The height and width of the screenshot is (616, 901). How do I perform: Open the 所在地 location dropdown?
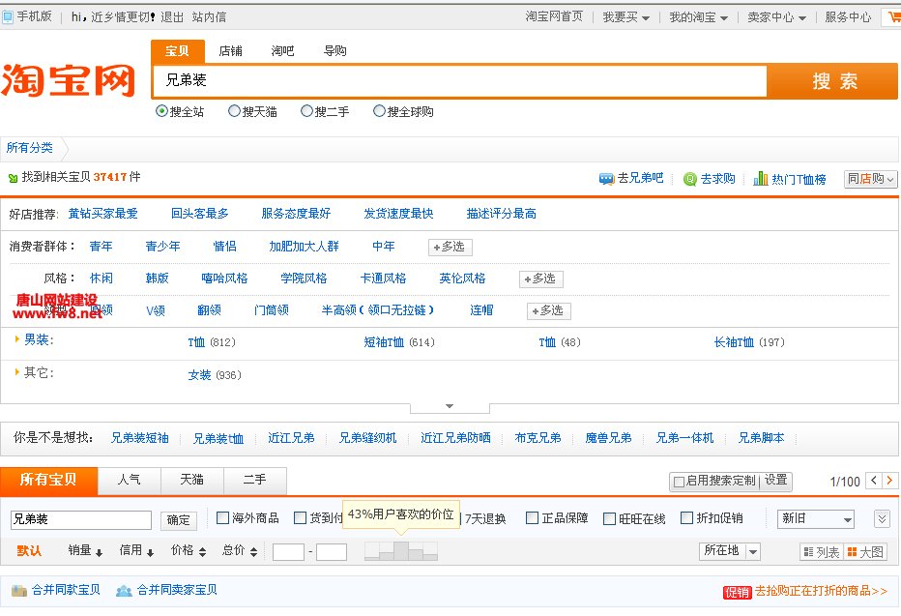click(730, 550)
